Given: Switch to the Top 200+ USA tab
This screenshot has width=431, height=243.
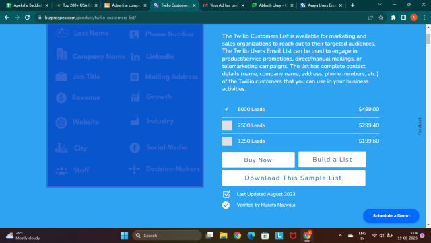Looking at the screenshot, I should point(77,5).
